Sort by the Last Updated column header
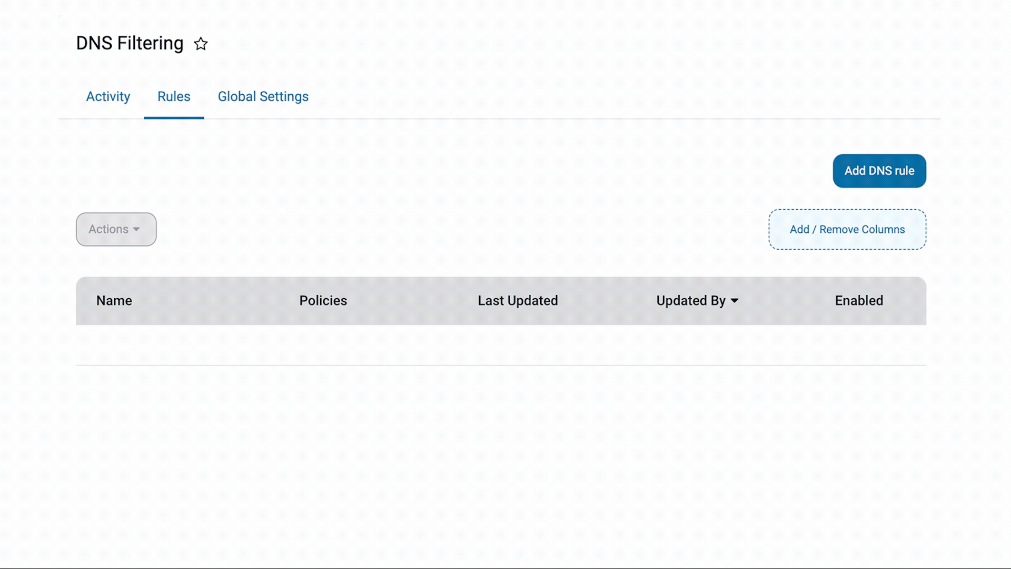 [517, 301]
